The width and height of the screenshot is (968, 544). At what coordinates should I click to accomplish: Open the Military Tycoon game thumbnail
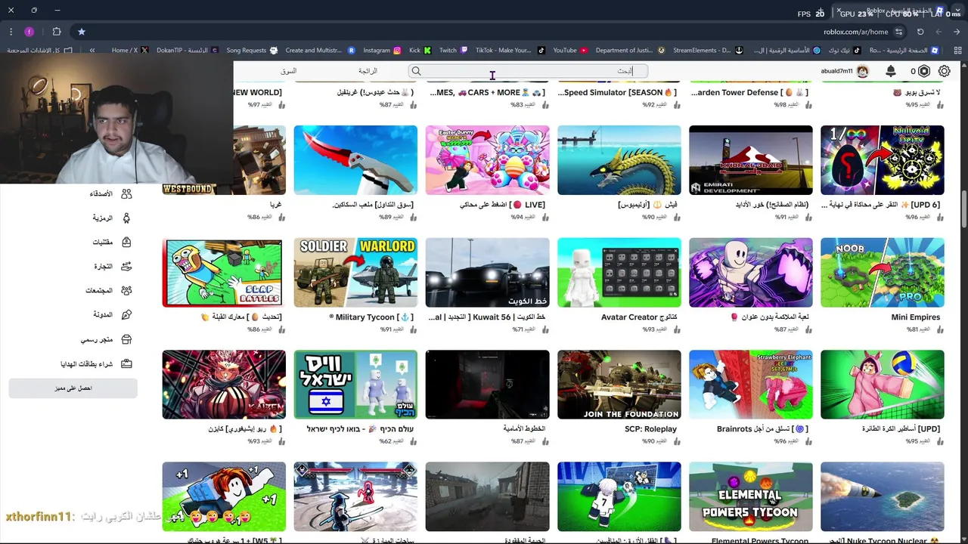(x=355, y=273)
